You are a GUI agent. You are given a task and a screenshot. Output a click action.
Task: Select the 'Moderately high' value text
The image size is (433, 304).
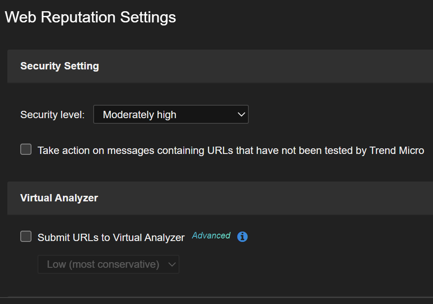[139, 115]
